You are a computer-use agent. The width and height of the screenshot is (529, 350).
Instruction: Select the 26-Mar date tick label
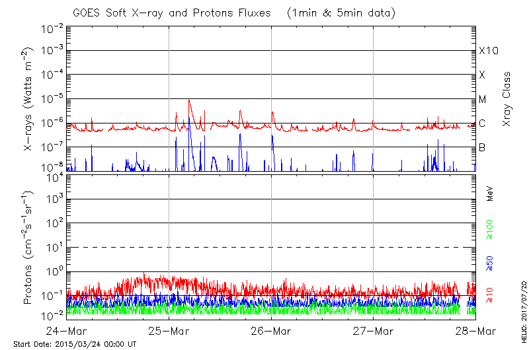(271, 330)
